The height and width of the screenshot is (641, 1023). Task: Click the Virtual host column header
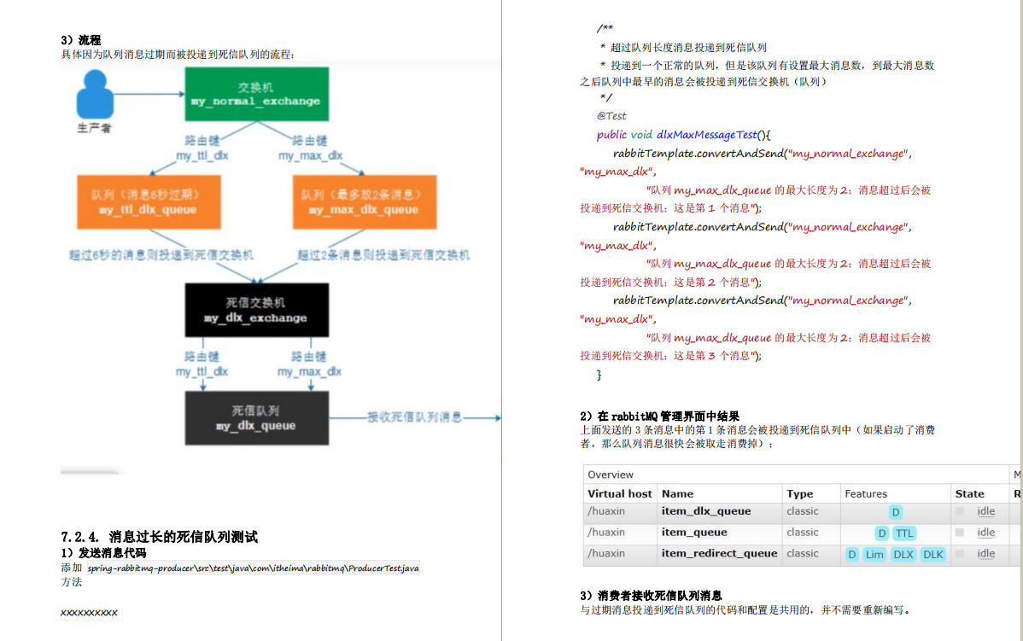click(619, 493)
